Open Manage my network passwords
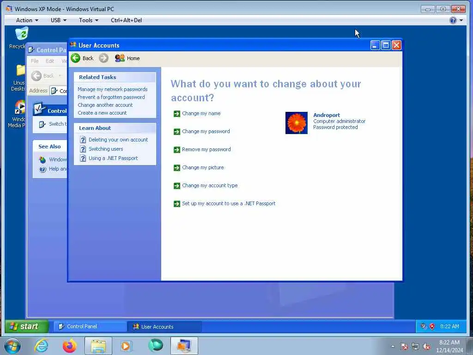Viewport: 473px width, 355px height. point(113,89)
